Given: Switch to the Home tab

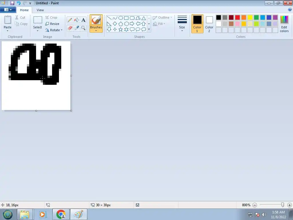Looking at the screenshot, I should (24, 10).
